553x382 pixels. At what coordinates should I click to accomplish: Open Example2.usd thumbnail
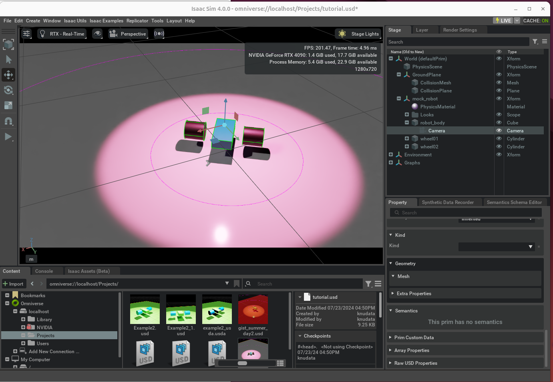click(x=145, y=309)
